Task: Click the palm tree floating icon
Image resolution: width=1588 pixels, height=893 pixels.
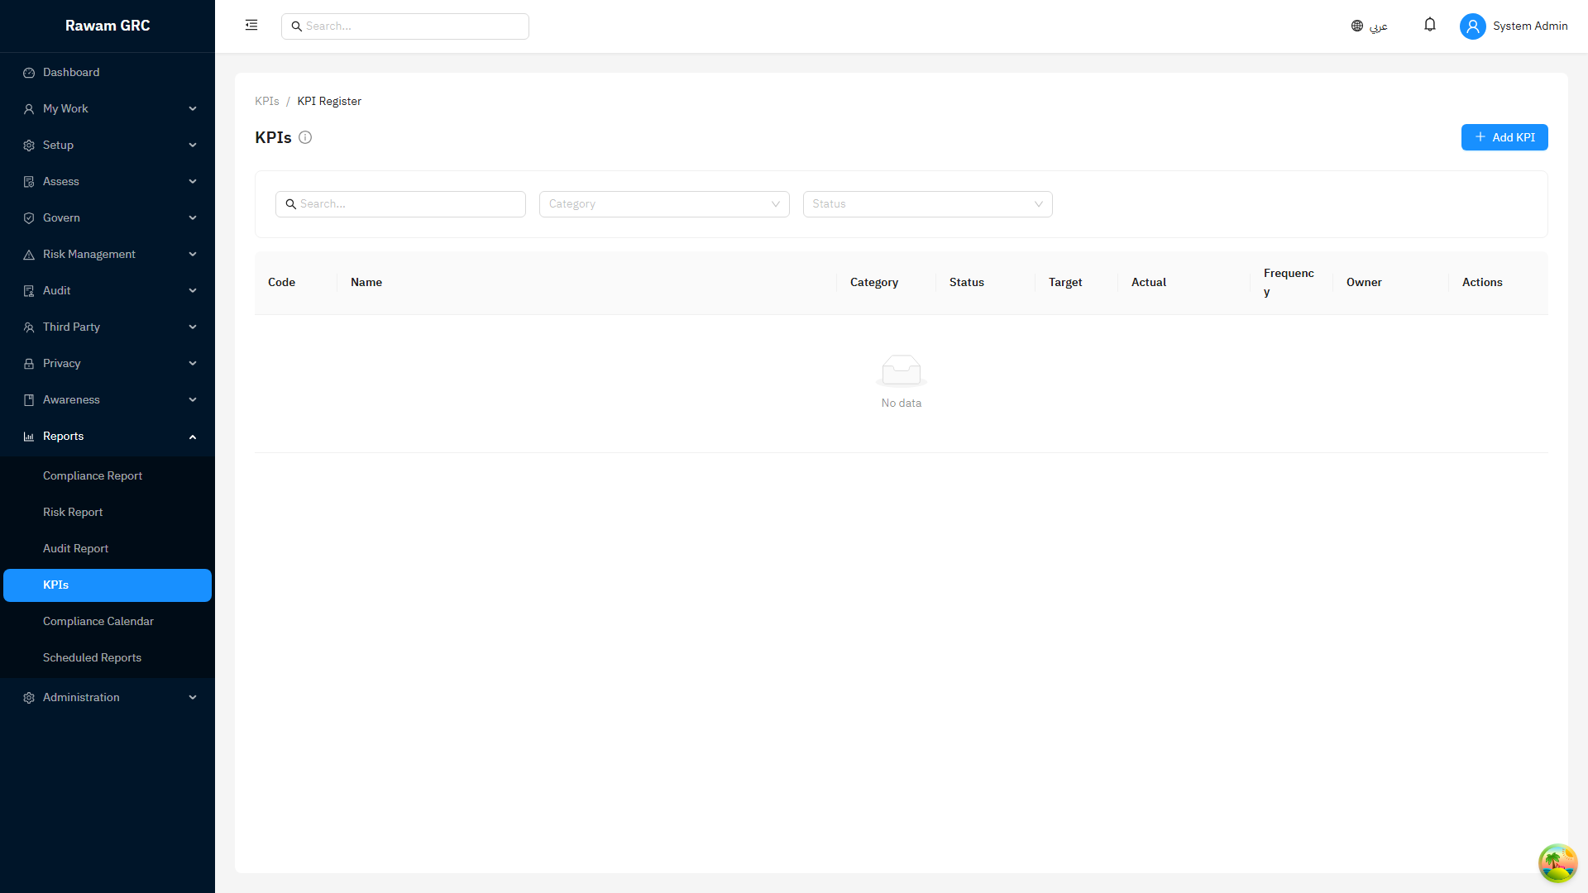Action: point(1557,863)
